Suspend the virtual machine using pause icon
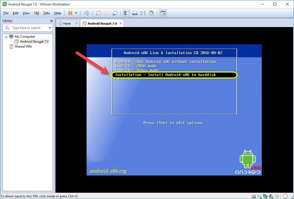This screenshot has height=199, width=294. 71,13
